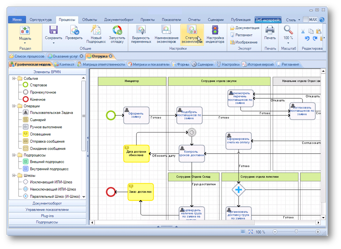Click the Веб-интерфейс button
This screenshot has height=249, width=341.
pyautogui.click(x=268, y=20)
